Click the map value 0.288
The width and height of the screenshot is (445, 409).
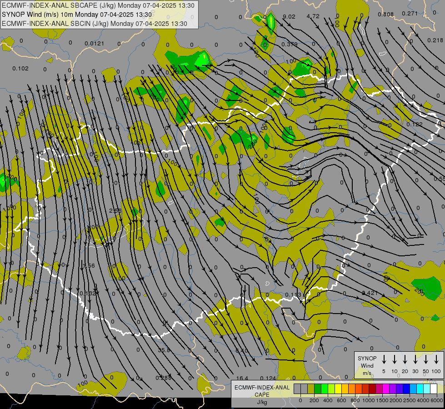164,378
